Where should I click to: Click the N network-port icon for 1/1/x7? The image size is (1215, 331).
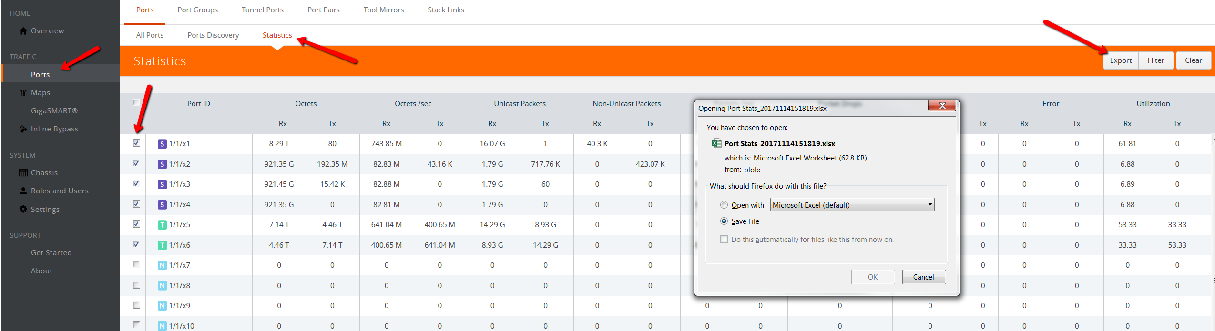point(162,265)
